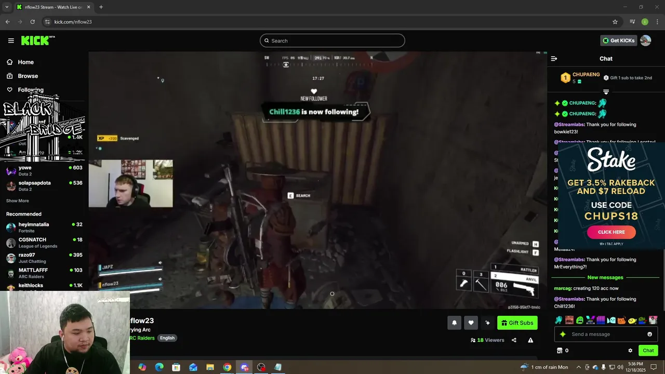Select the clapping hands quick emote

[559, 320]
